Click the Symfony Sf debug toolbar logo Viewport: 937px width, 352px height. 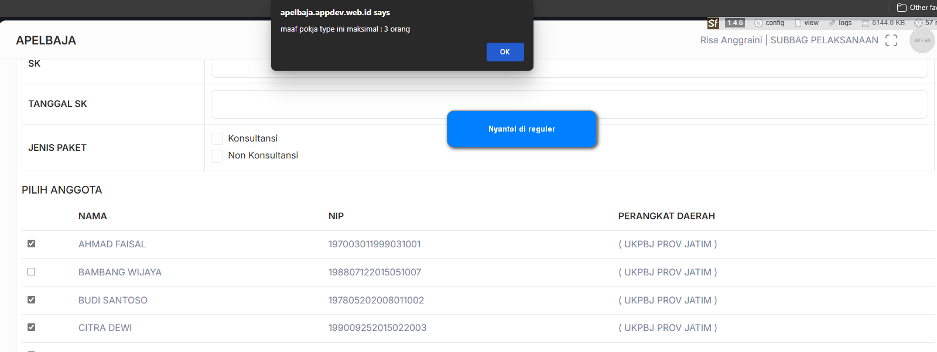pyautogui.click(x=713, y=23)
